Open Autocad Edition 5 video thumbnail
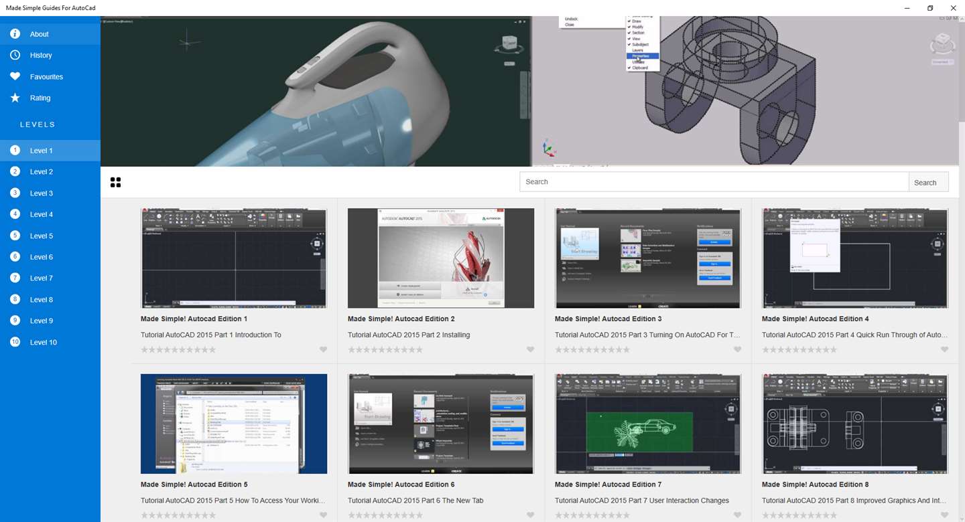Viewport: 965px width, 522px height. click(234, 424)
